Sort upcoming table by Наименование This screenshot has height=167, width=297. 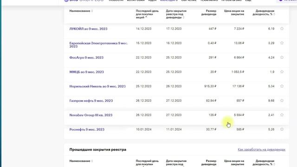(81, 11)
